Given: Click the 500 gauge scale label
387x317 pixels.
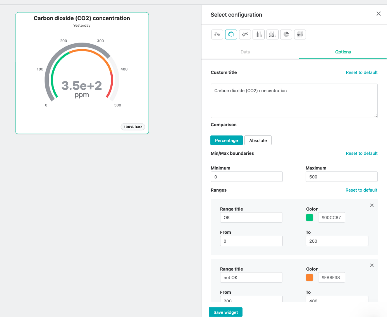Looking at the screenshot, I should coord(117,105).
